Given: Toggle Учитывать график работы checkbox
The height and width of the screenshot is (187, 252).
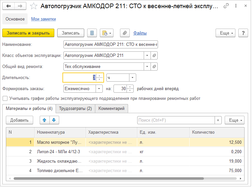Looking at the screenshot, I should pyautogui.click(x=5, y=99).
